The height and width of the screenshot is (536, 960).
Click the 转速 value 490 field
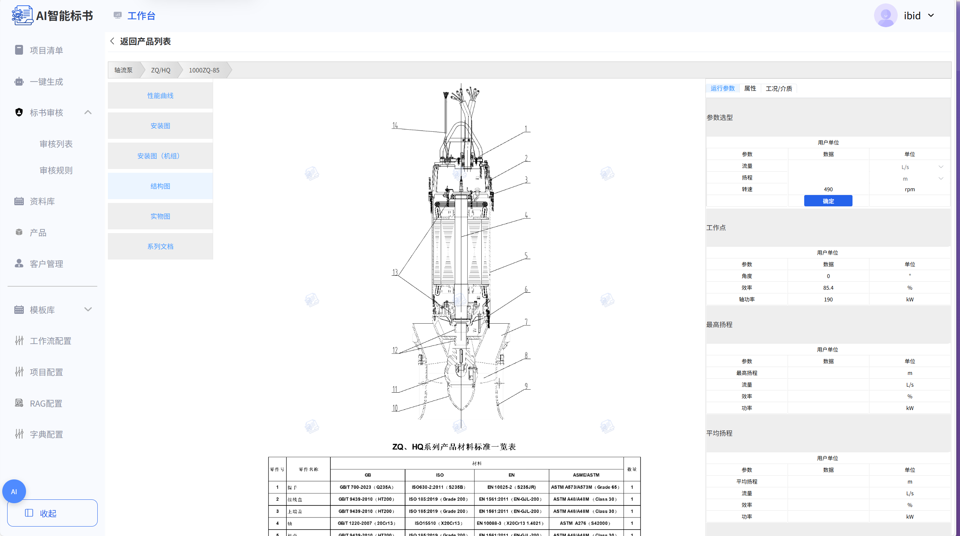point(828,189)
